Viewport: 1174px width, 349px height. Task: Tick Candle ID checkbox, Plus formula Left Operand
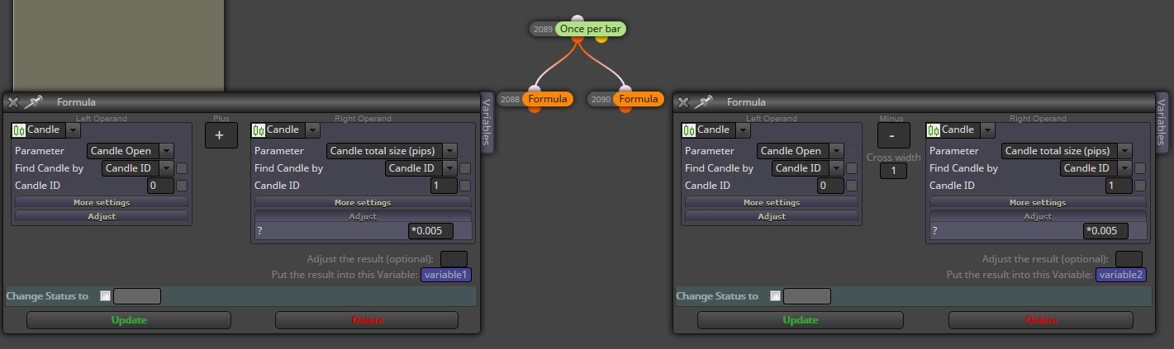click(182, 186)
